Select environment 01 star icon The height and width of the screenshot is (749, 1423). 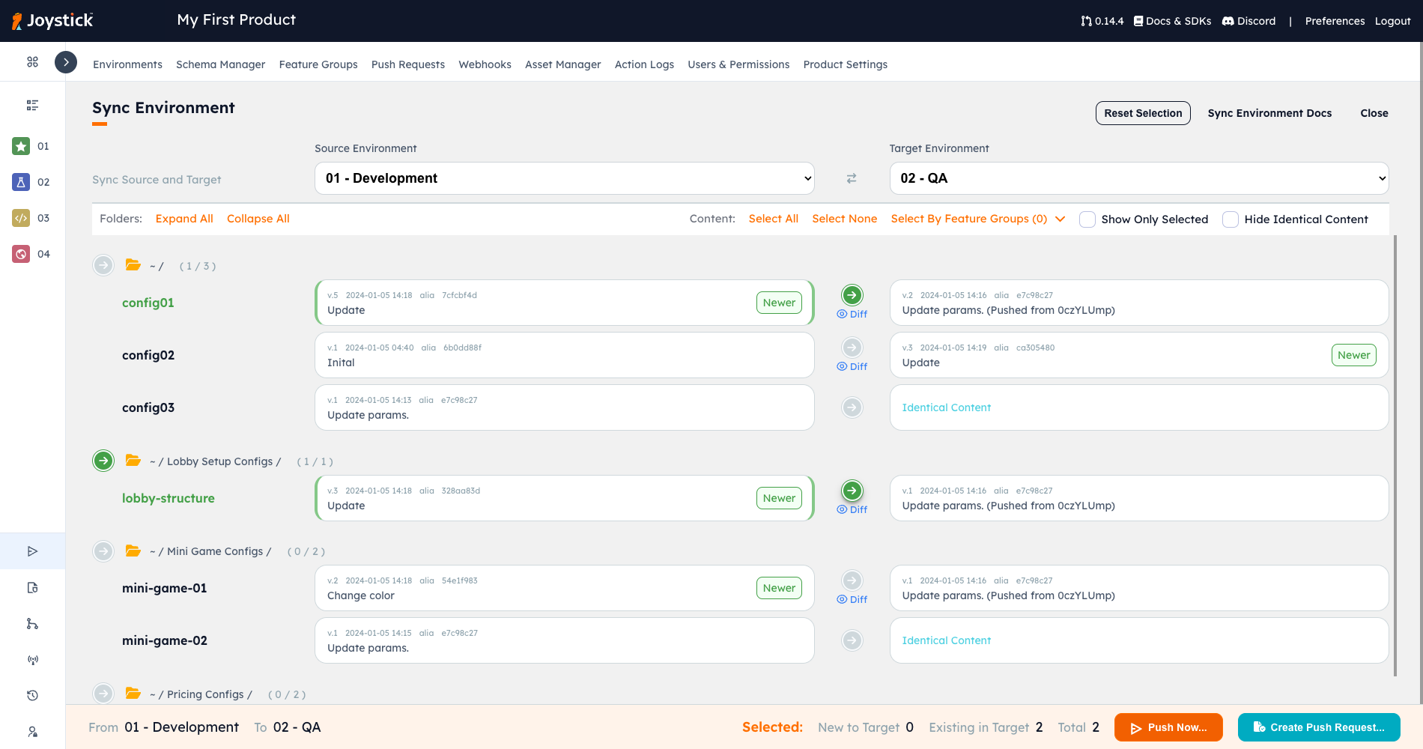(21, 146)
